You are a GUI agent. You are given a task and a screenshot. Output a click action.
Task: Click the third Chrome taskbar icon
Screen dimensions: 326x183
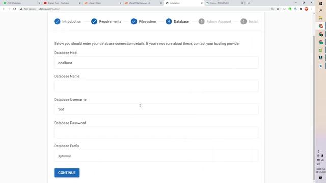pos(321,42)
